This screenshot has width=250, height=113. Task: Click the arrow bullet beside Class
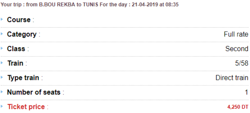pos(2,48)
